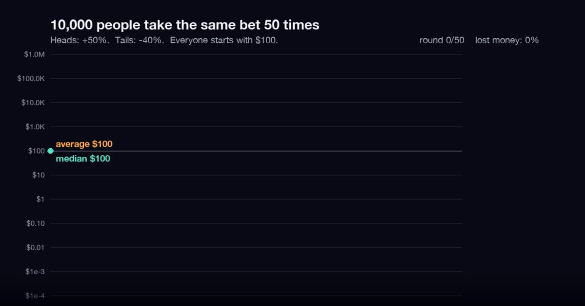Viewport: 585px width, 306px height.
Task: Click the $100.0K axis label
Action: pos(31,78)
